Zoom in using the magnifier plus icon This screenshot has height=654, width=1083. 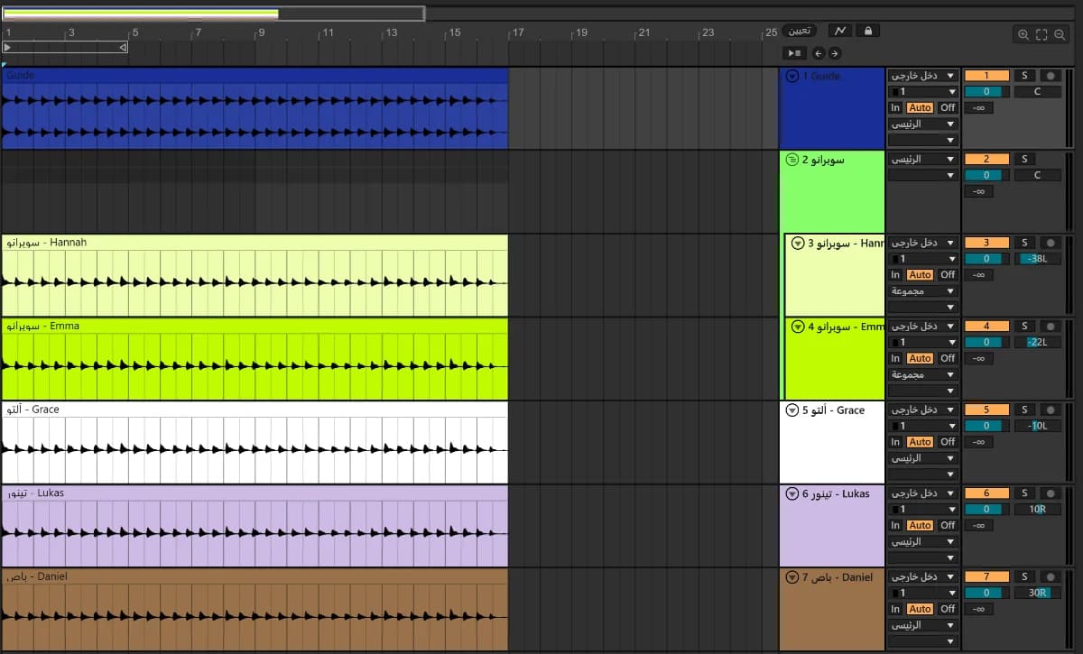click(x=1023, y=34)
